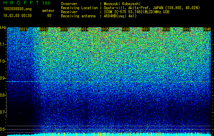
Task: Click the A504HB(yagi 4el) antenna text
Action: point(120,16)
